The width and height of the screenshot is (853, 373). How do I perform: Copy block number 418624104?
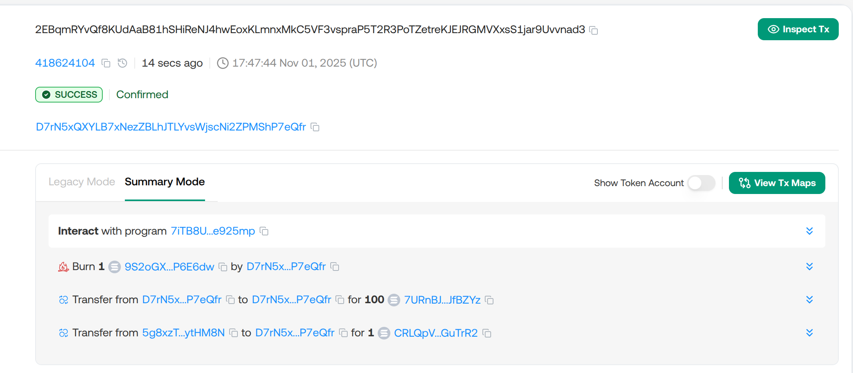(106, 63)
